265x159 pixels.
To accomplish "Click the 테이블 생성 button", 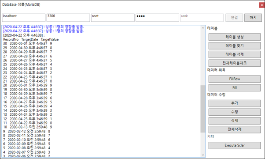I will point(235,37).
